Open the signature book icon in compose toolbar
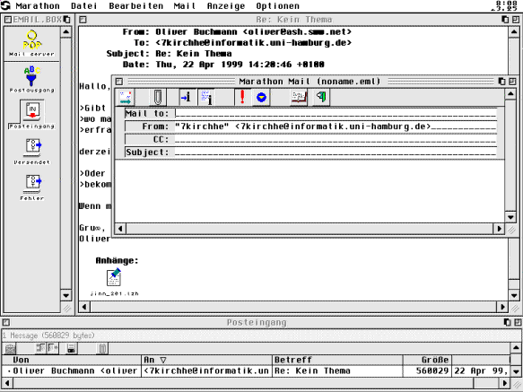The image size is (523, 392). pos(299,98)
